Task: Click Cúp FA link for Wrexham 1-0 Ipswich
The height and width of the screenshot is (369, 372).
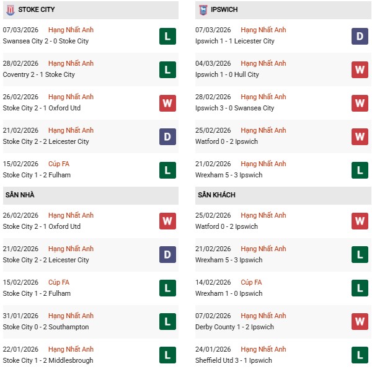Action: coord(251,282)
